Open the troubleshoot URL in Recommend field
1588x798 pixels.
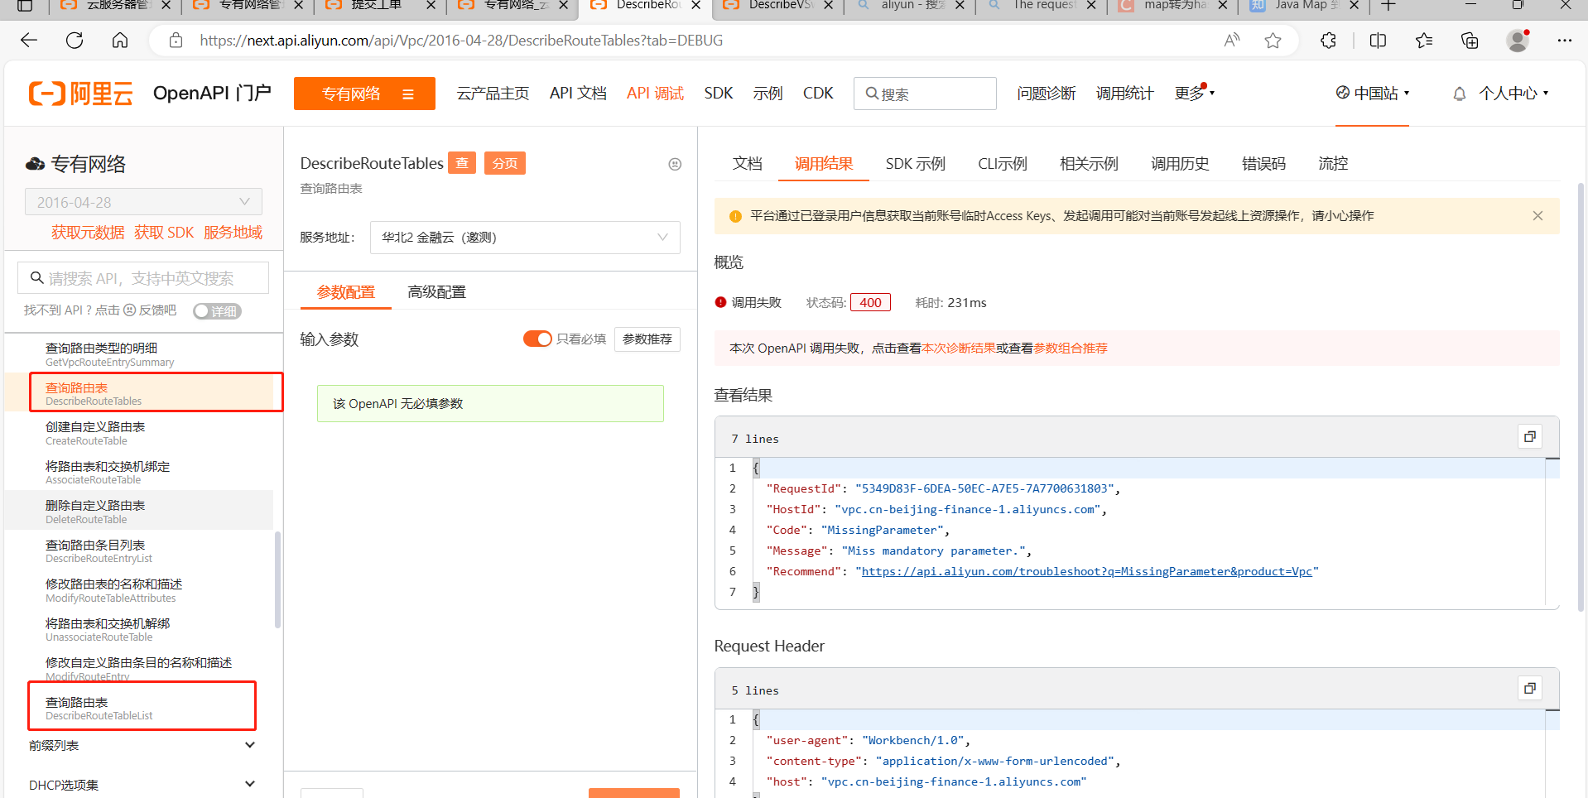pos(1087,571)
